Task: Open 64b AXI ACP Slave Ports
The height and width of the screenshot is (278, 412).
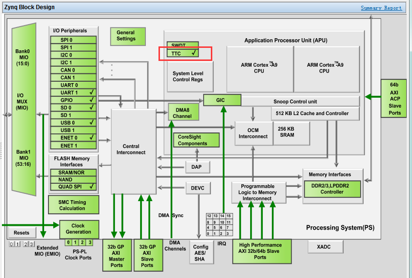Action: tap(394, 99)
